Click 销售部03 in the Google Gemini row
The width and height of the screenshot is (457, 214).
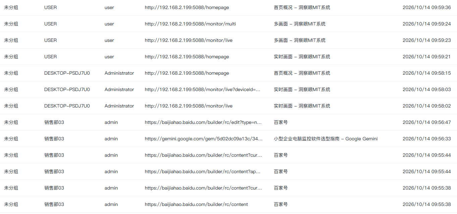pos(54,139)
